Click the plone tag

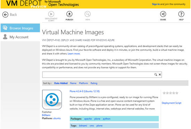pyautogui.click(x=99, y=126)
